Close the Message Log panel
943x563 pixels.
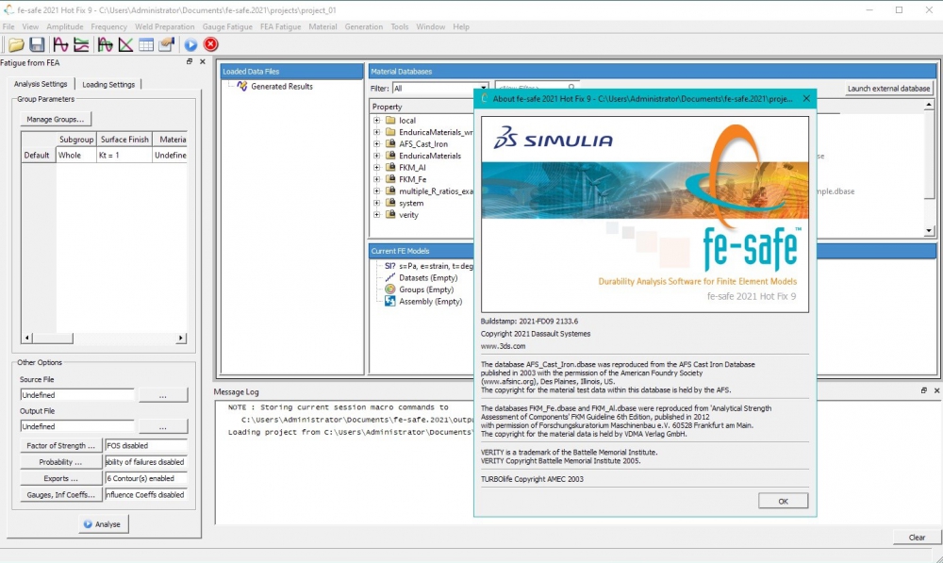(x=936, y=391)
